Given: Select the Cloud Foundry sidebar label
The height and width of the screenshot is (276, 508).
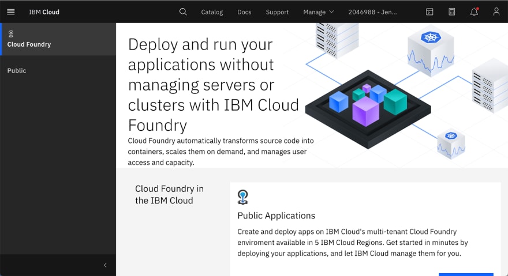Looking at the screenshot, I should [29, 44].
